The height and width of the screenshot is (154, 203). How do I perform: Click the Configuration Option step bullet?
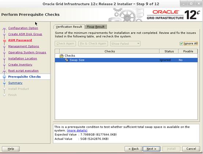[x=4, y=28]
